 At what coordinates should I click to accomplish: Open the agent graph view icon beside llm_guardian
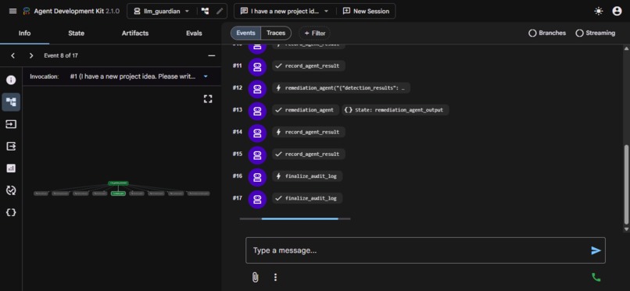206,11
